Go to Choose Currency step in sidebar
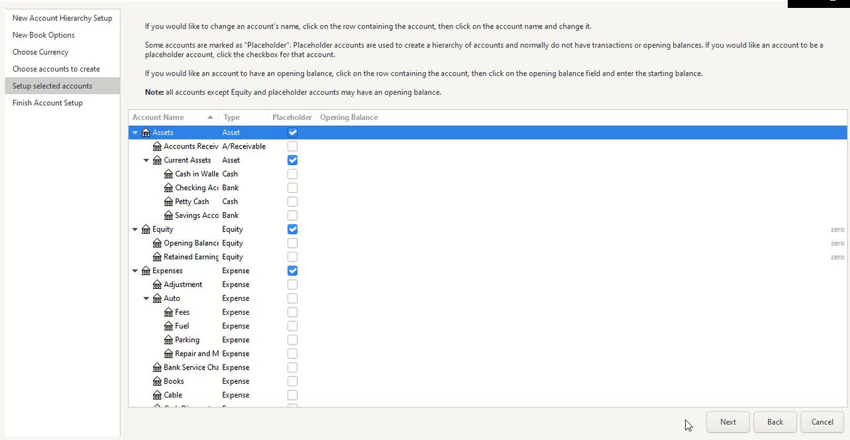The image size is (850, 440). pos(40,52)
